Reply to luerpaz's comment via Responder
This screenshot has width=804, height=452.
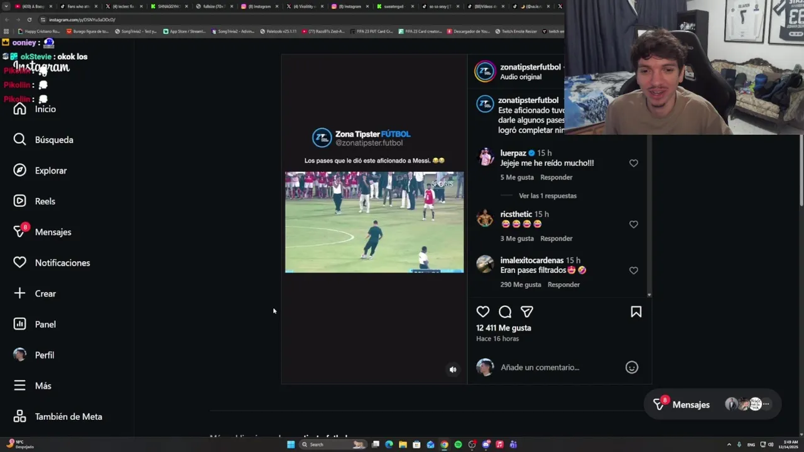[x=557, y=178]
